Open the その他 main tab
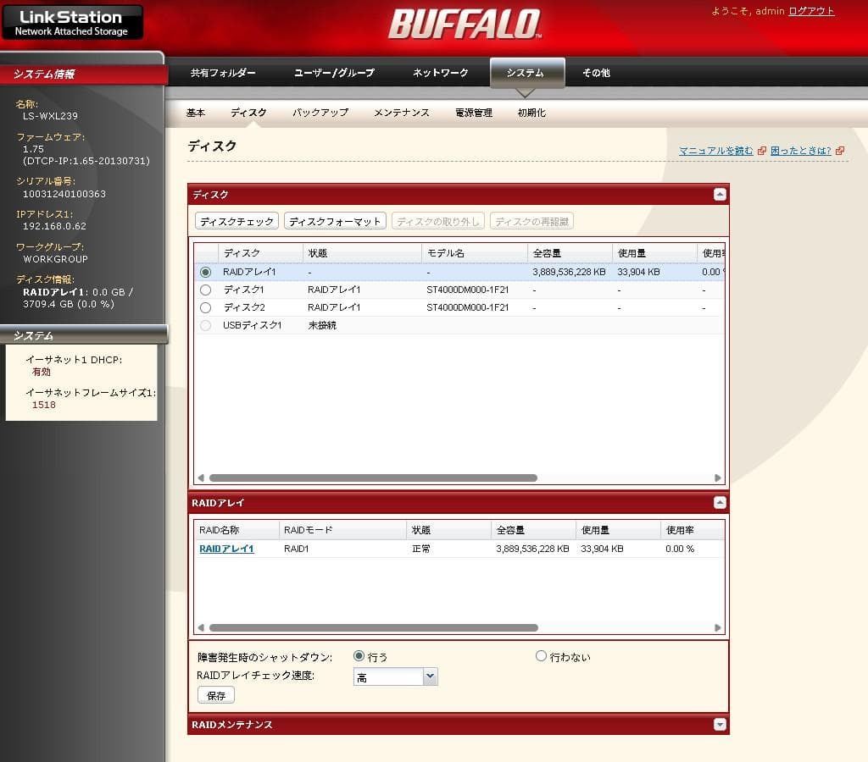The height and width of the screenshot is (762, 868). tap(596, 73)
